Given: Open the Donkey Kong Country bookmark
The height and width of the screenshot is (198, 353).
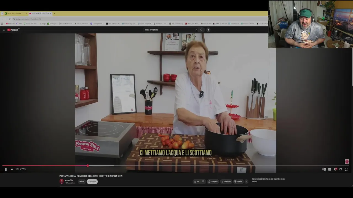Looking at the screenshot, I should [129, 24].
